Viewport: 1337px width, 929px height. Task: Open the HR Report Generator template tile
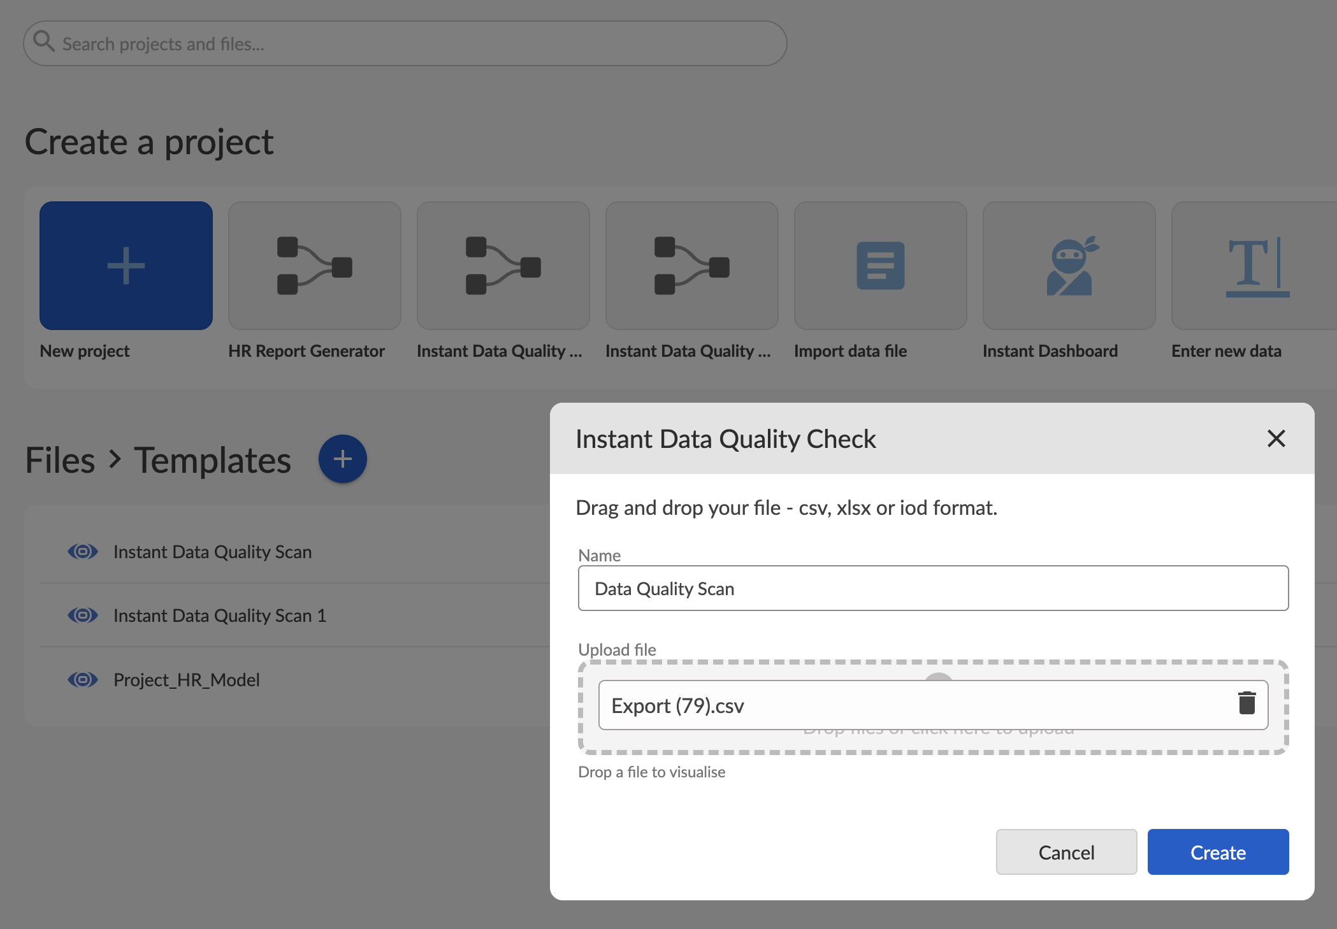(314, 265)
